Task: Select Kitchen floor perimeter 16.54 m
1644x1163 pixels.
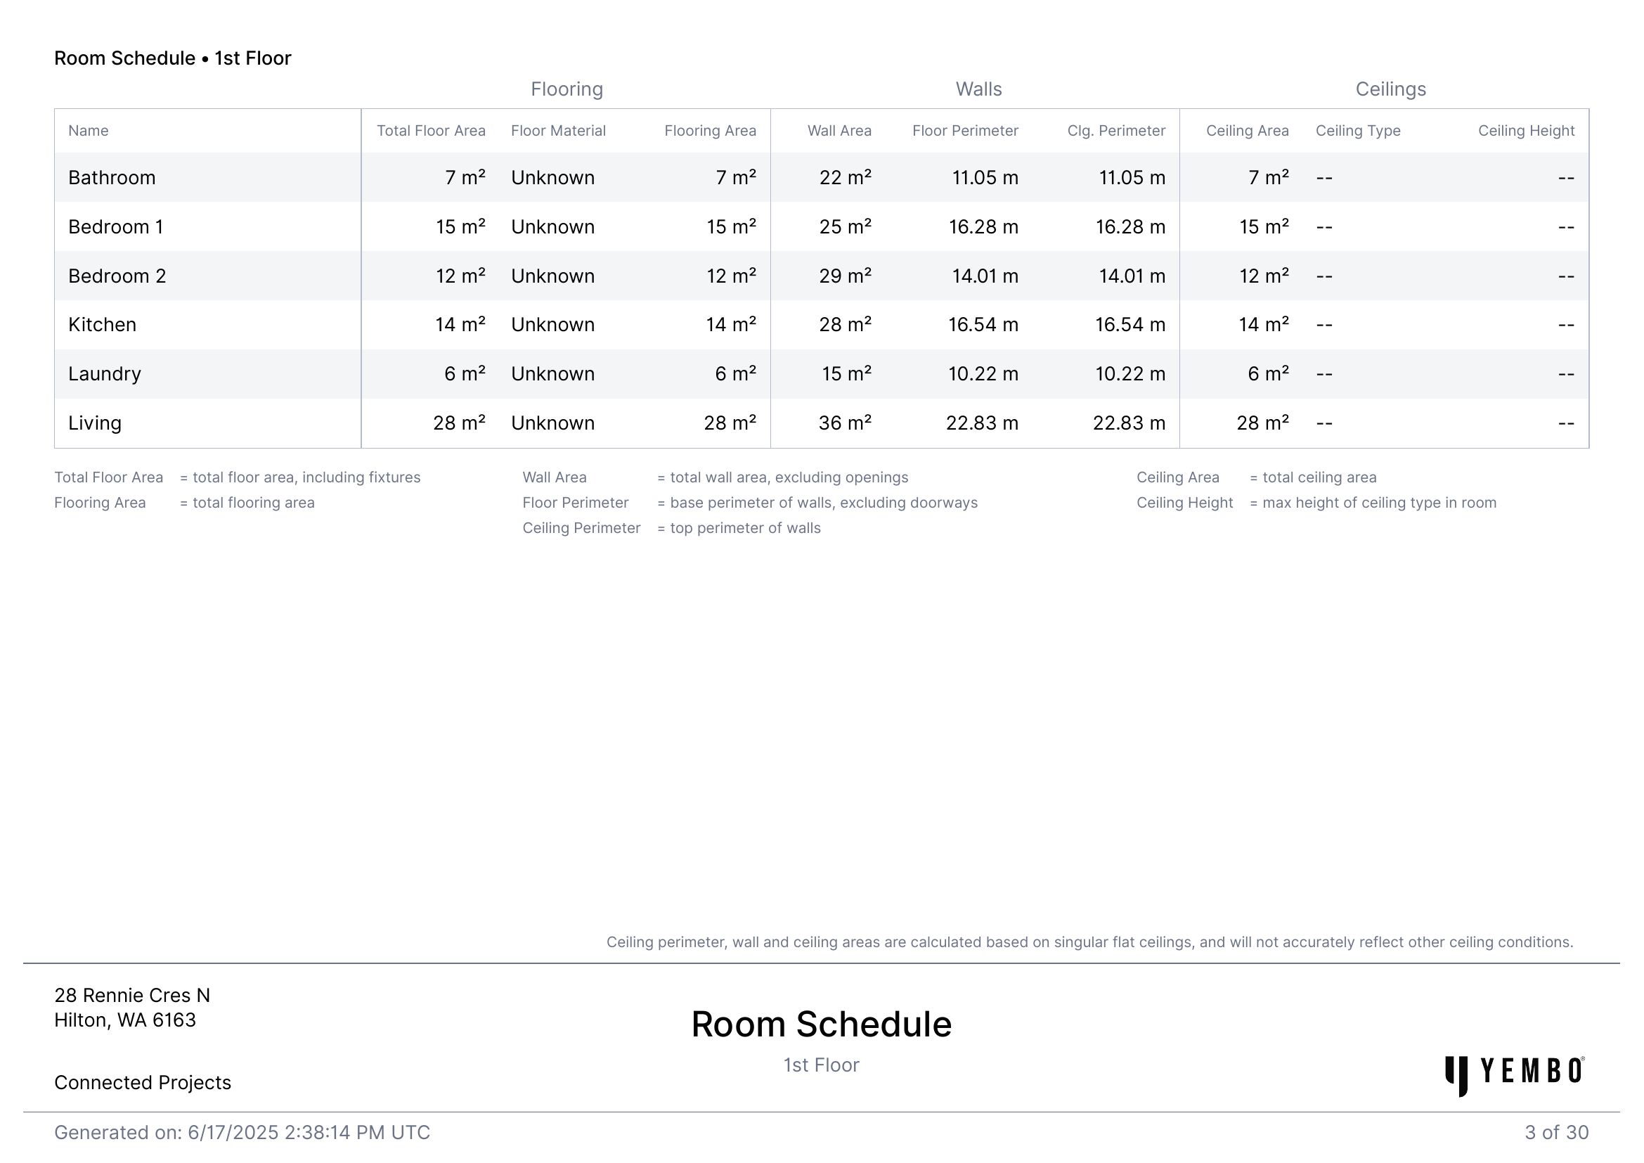Action: point(983,324)
